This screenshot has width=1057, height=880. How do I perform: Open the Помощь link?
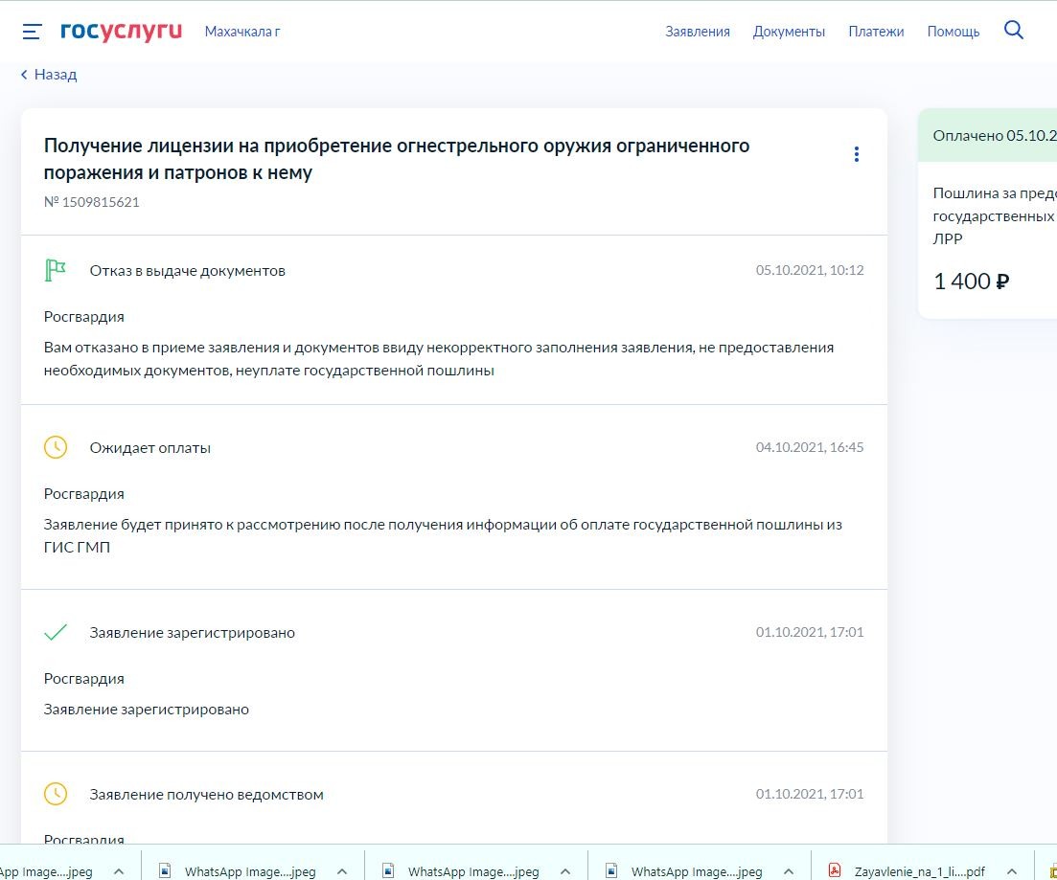coord(953,32)
